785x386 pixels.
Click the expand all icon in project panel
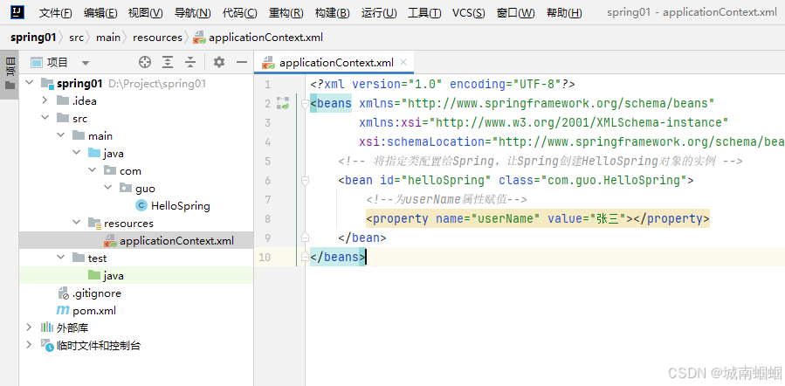(168, 62)
